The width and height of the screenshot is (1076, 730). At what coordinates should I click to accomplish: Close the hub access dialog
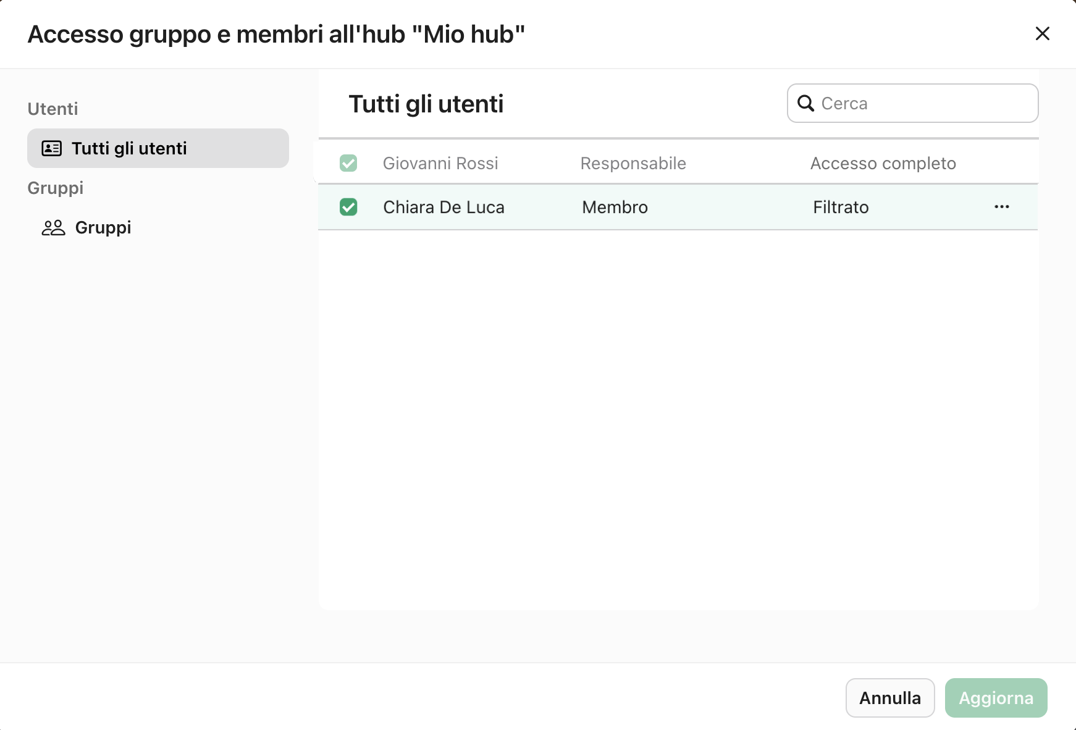pyautogui.click(x=1043, y=34)
